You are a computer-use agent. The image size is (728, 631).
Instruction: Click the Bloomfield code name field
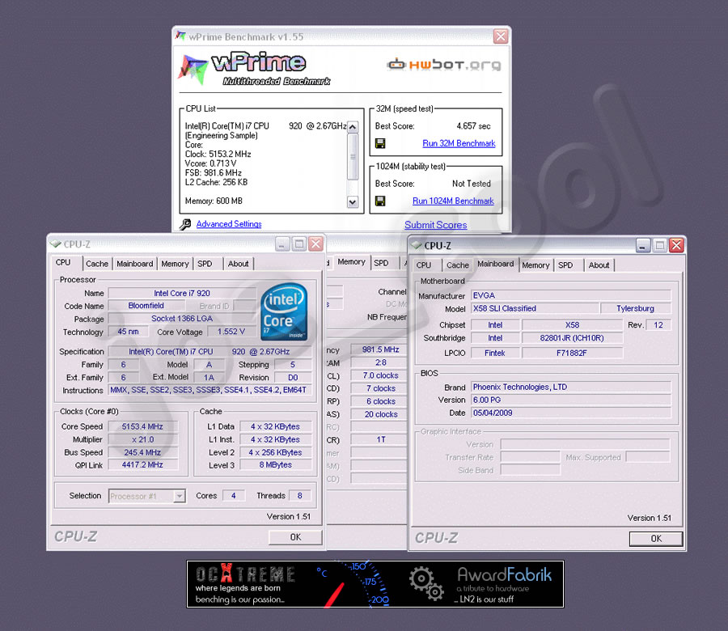pos(146,306)
